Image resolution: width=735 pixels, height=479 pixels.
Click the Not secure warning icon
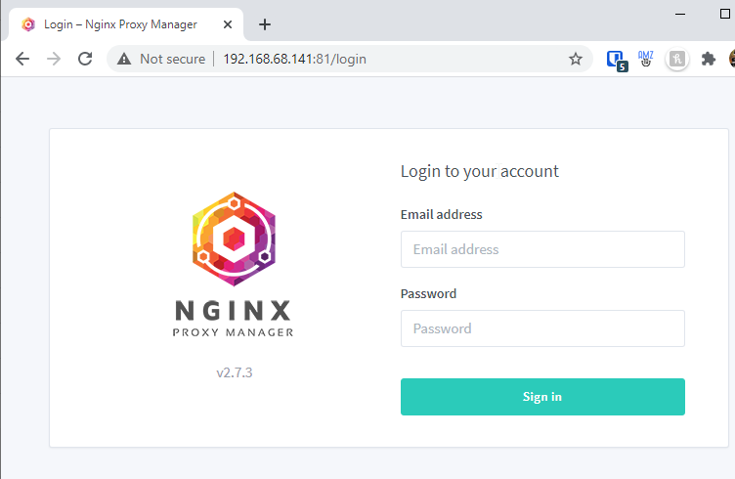coord(124,59)
